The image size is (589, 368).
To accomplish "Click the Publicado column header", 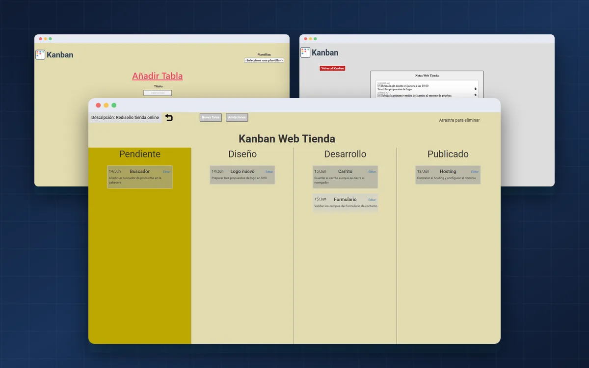I will 448,154.
